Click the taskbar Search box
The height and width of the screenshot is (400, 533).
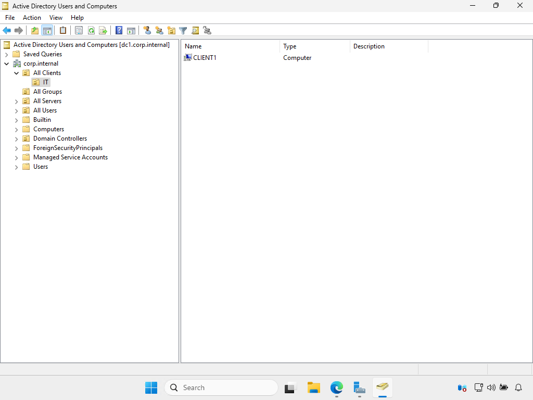221,387
